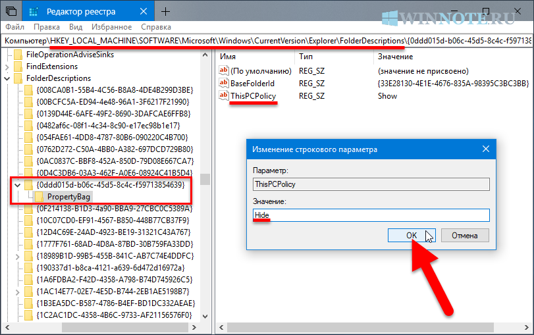
Task: Click the Значение text field containing Hide
Action: 371,215
